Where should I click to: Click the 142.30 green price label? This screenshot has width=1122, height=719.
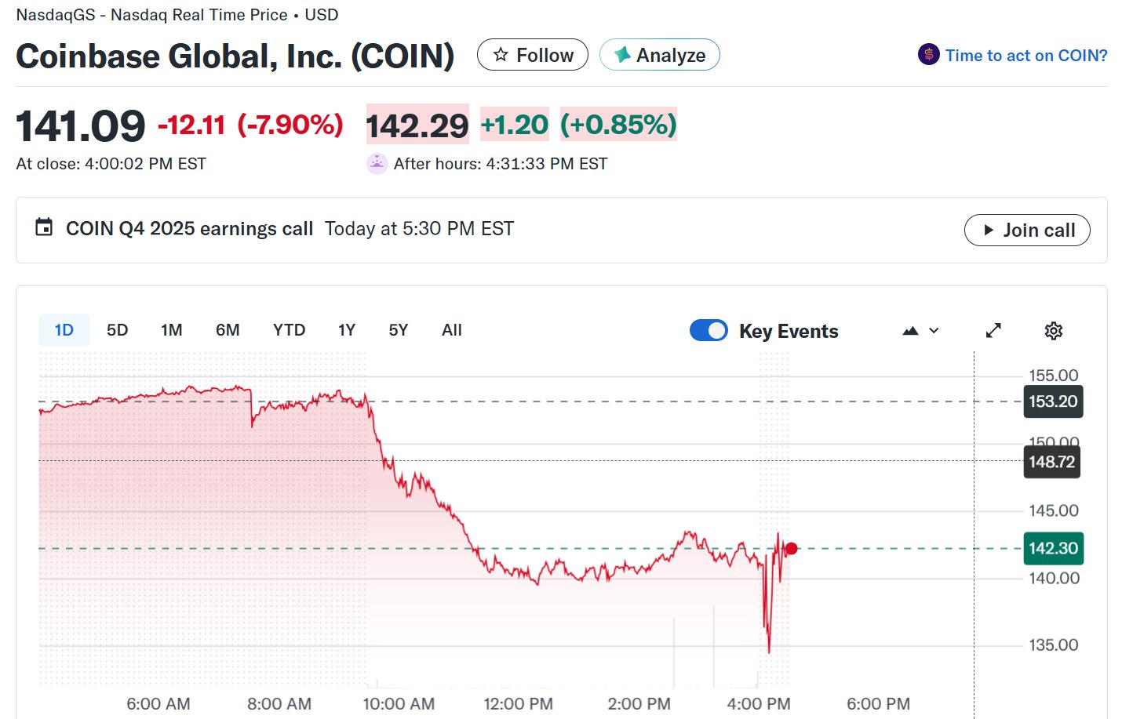tap(1053, 549)
